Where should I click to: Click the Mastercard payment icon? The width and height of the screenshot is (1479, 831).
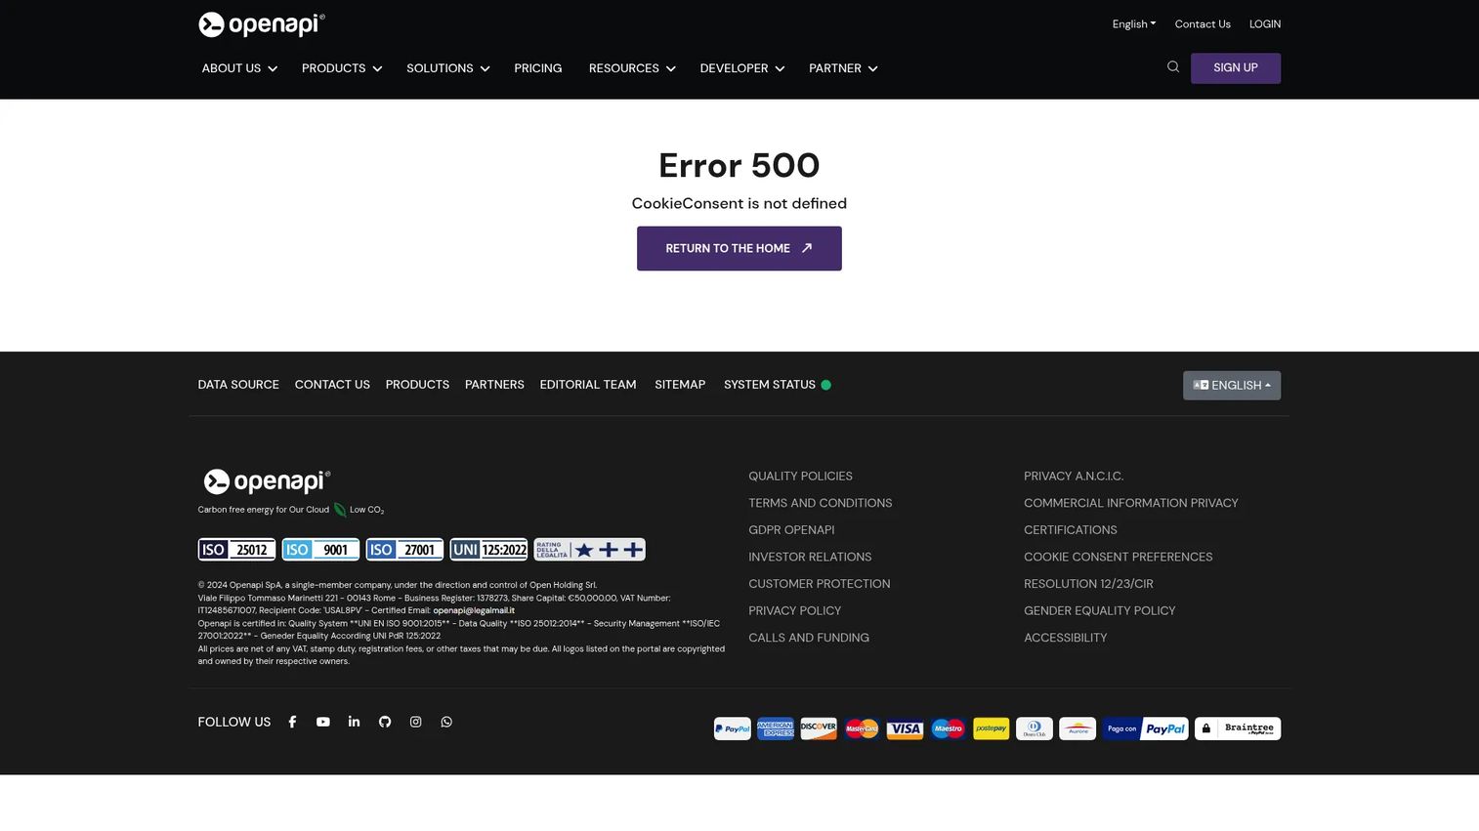click(x=862, y=728)
